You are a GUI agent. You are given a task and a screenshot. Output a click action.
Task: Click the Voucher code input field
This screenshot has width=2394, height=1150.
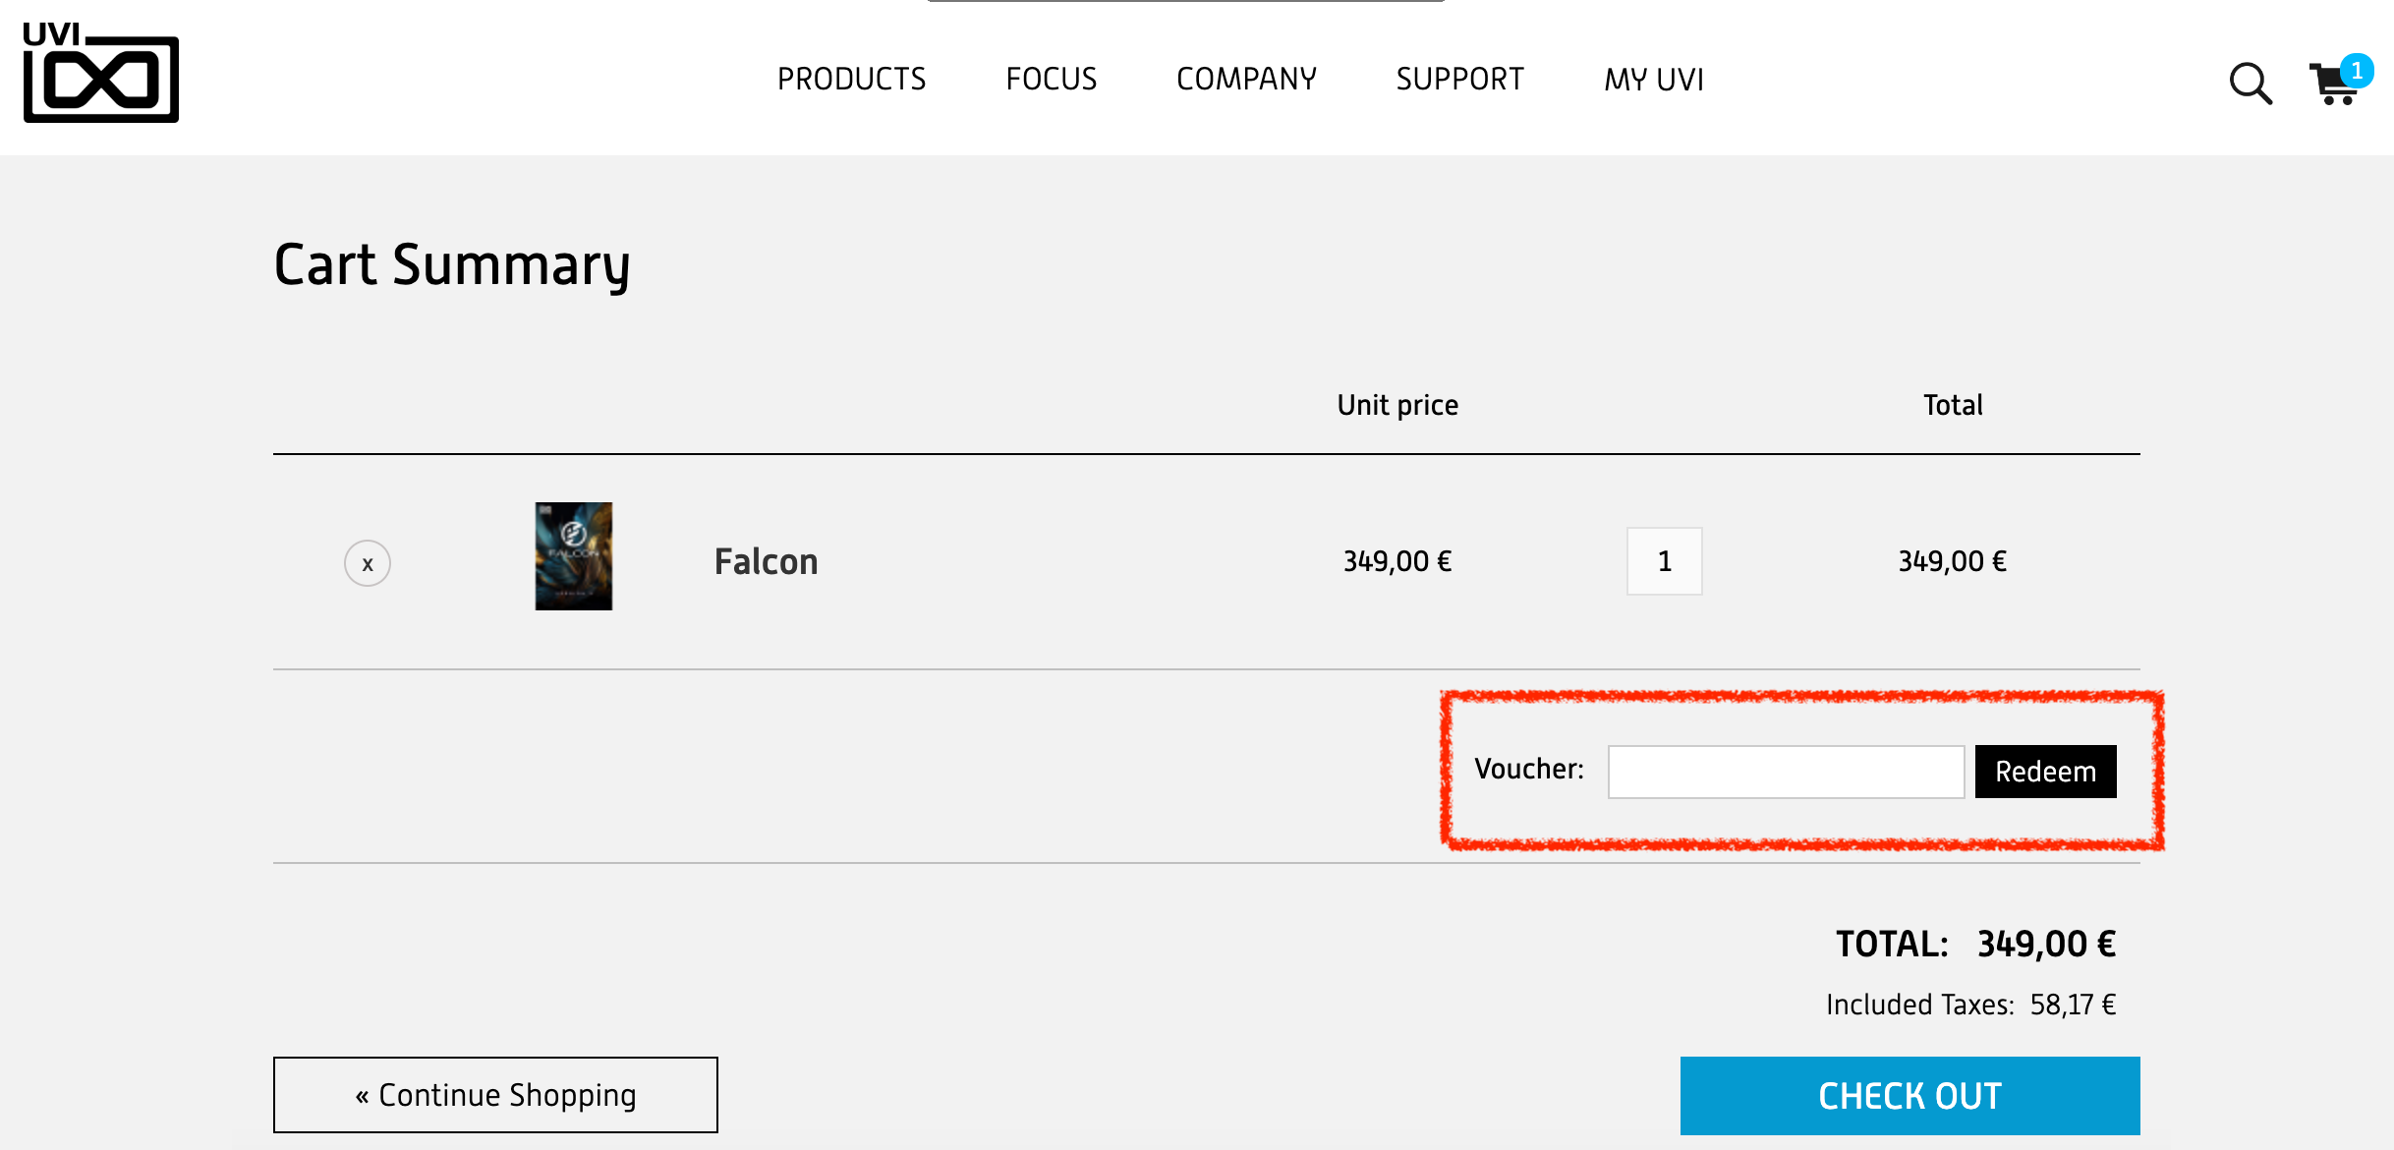(x=1787, y=772)
